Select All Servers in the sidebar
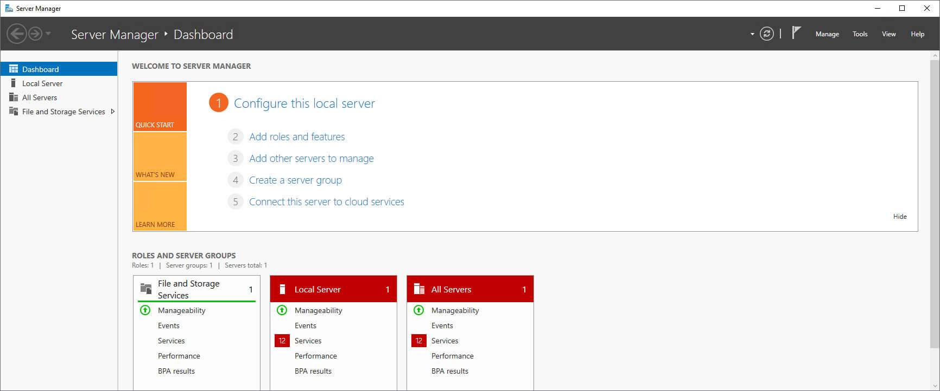Image resolution: width=940 pixels, height=391 pixels. tap(59, 97)
